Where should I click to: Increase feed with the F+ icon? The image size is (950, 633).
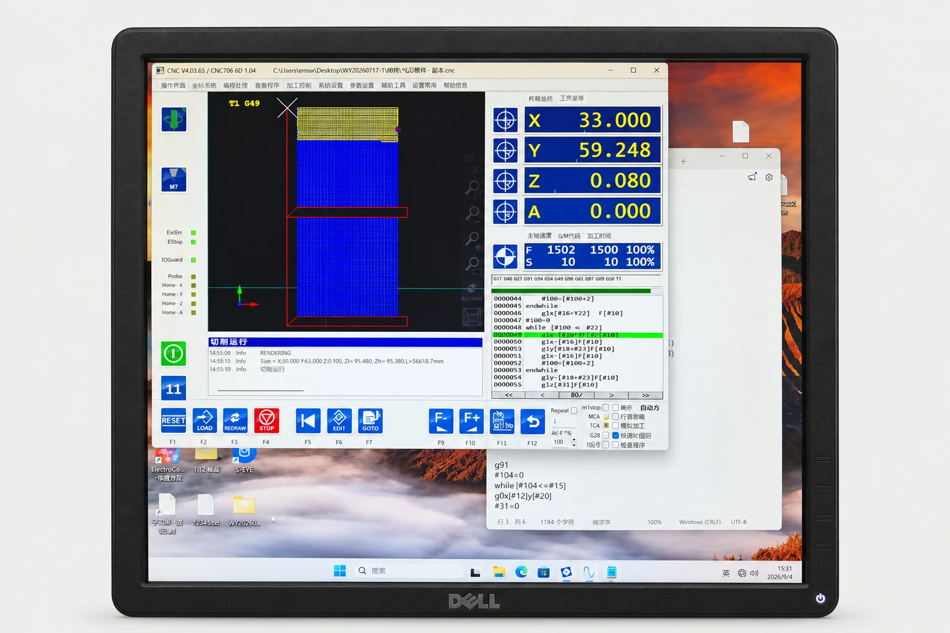point(471,421)
